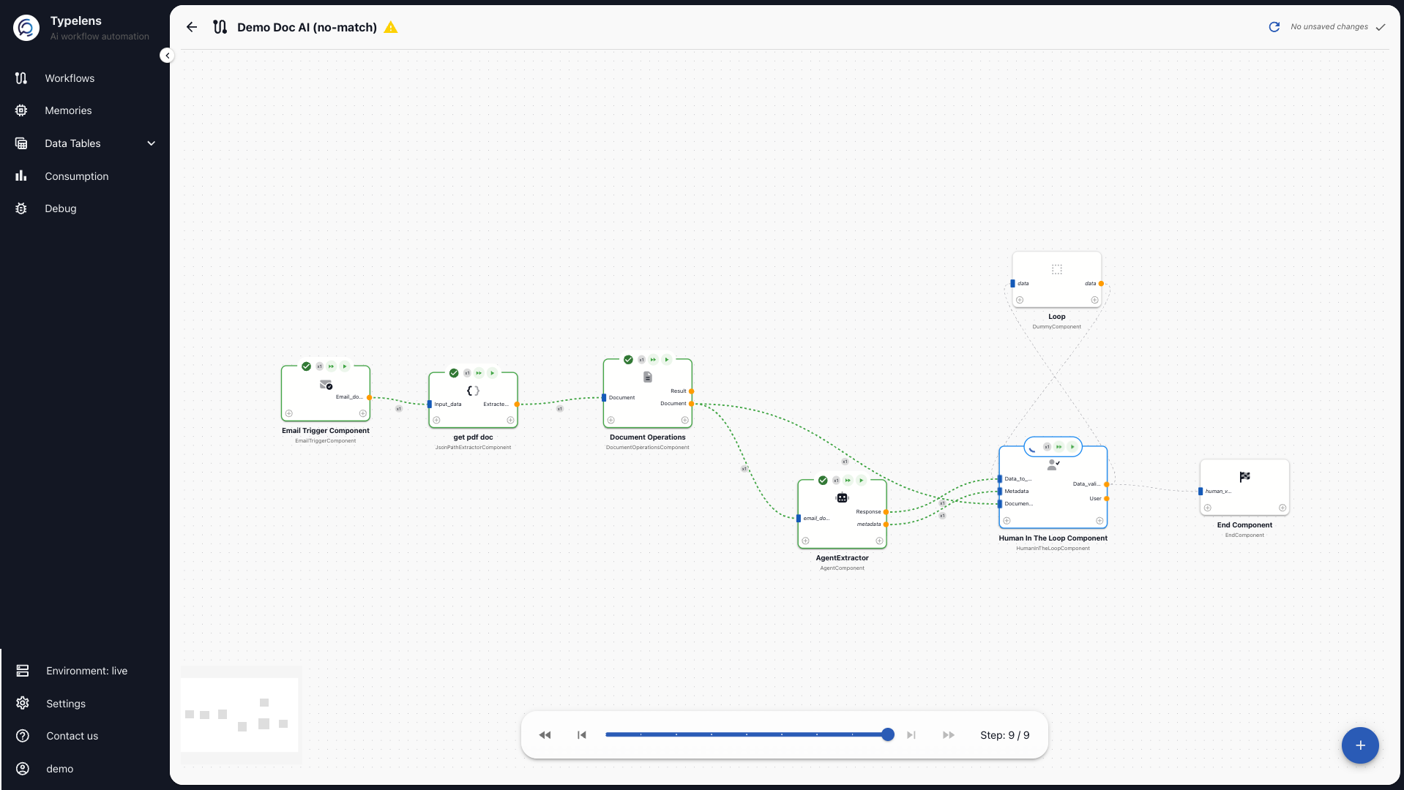This screenshot has height=790, width=1404.
Task: Click the play icon on get pdf doc node
Action: [x=493, y=373]
